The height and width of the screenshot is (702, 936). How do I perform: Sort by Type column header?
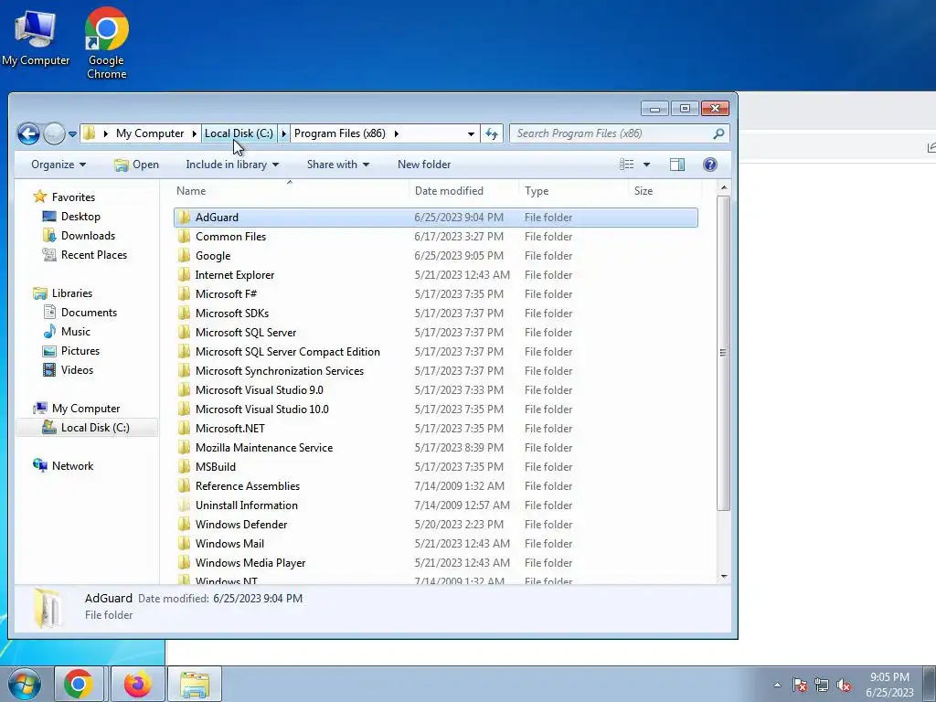(537, 191)
